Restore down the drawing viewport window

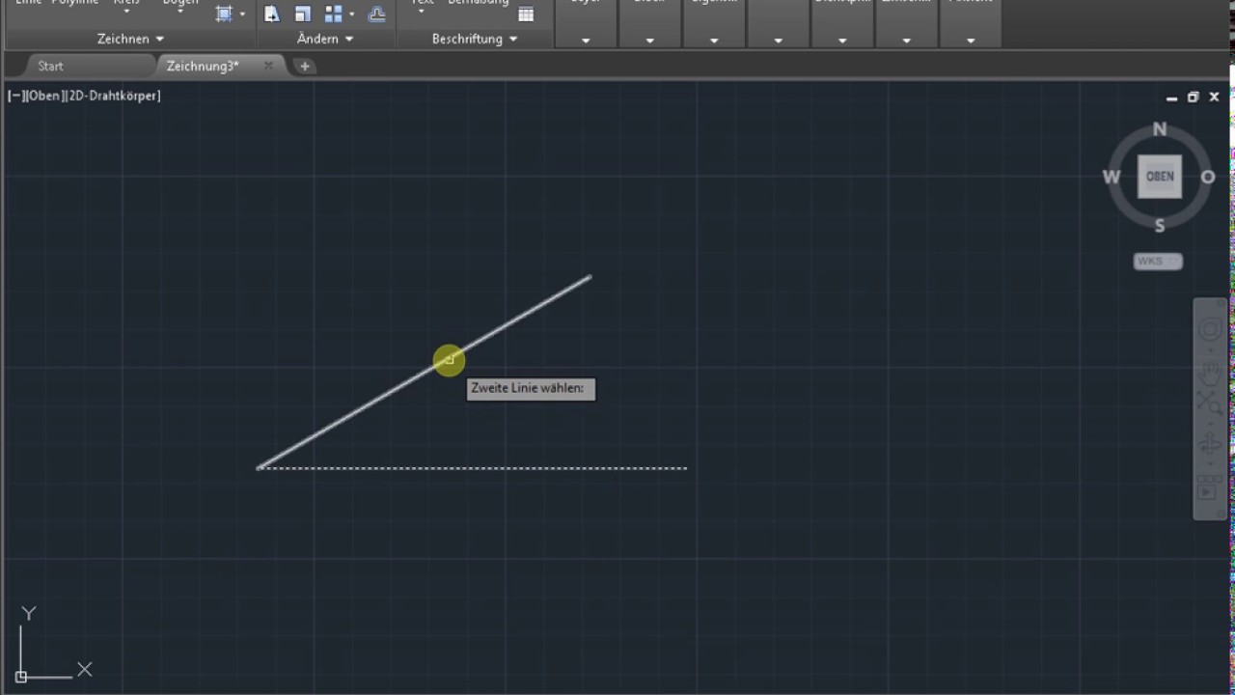[1193, 97]
